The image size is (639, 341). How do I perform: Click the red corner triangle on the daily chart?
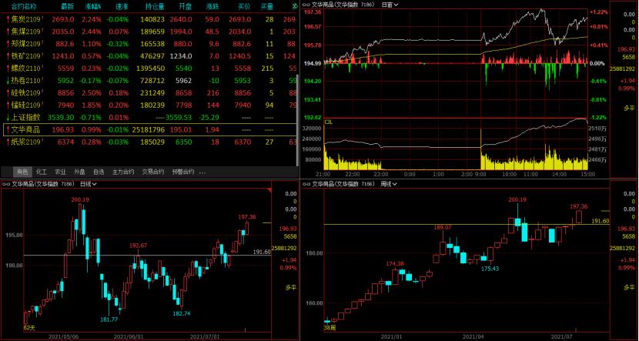click(269, 191)
